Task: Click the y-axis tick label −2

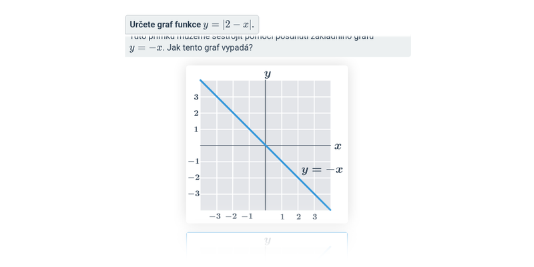Action: pos(194,178)
